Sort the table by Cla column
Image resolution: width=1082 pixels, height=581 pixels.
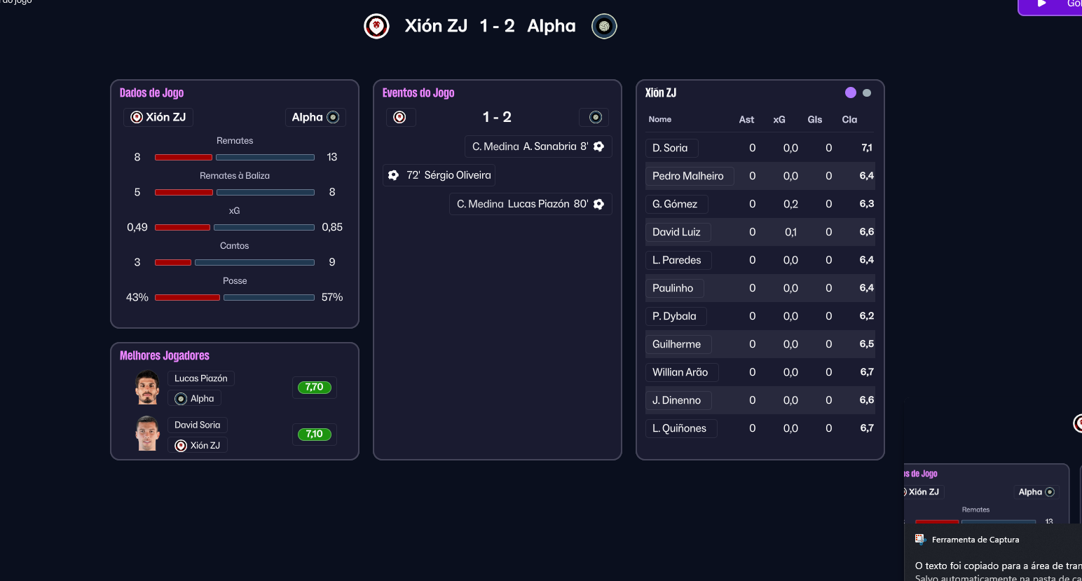[849, 120]
